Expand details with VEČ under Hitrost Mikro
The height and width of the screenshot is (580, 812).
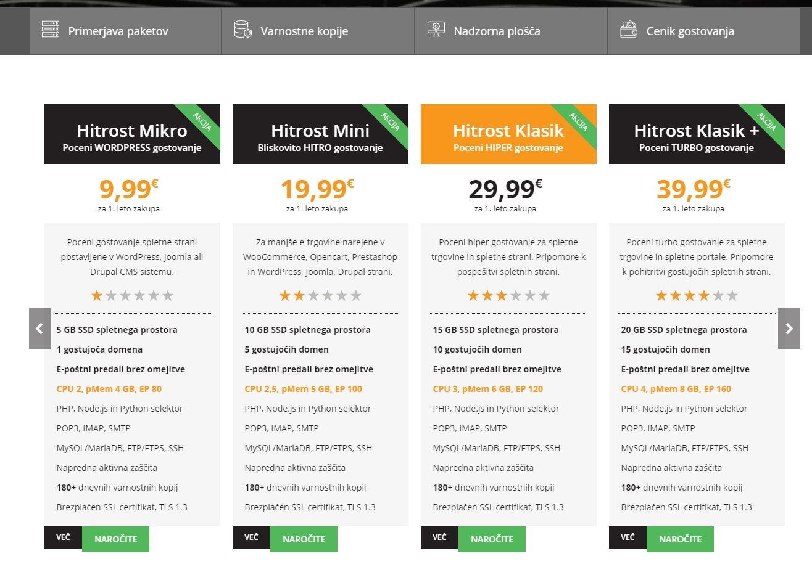[x=63, y=537]
